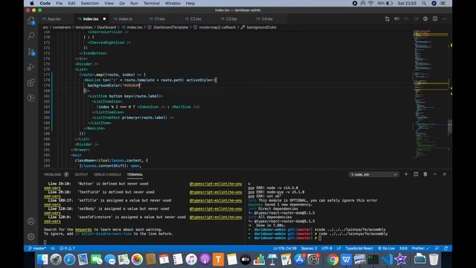Image resolution: width=476 pixels, height=268 pixels.
Task: Click 'templates' in the breadcrumb
Action: [84, 28]
